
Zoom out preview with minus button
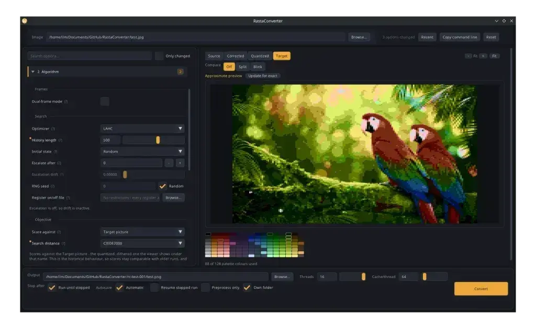pos(468,56)
